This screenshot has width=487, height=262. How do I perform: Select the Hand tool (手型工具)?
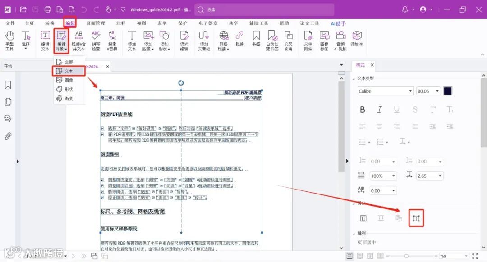[9, 41]
